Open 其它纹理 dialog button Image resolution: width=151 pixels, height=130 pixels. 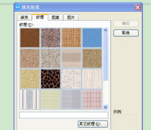[93, 124]
